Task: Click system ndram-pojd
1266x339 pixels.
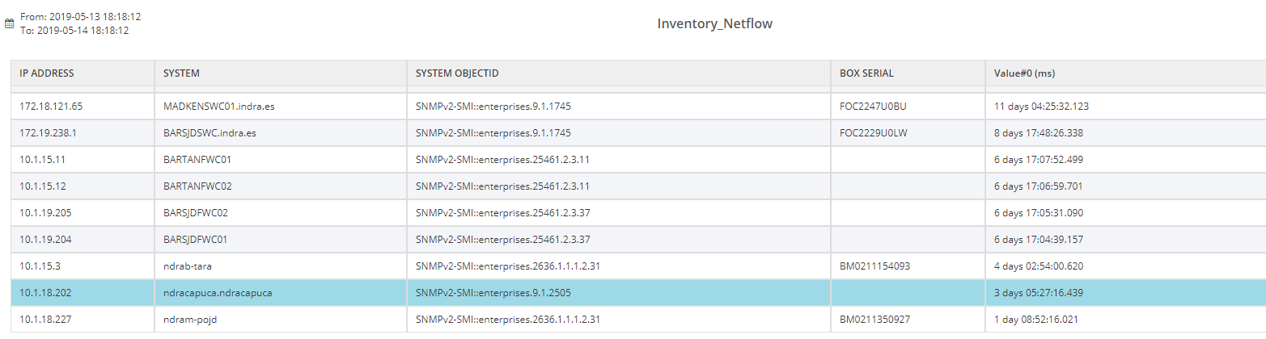Action: 189,319
